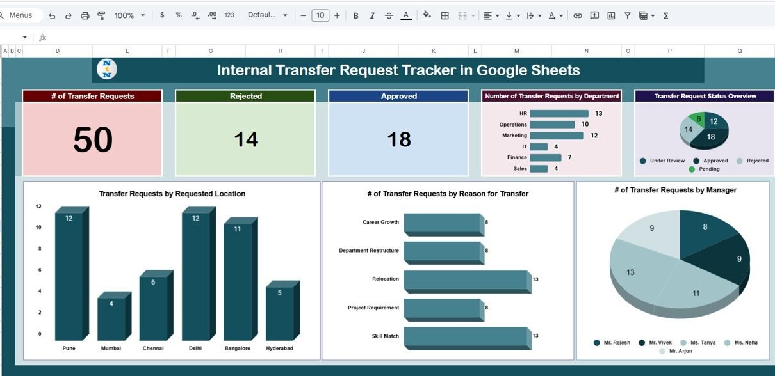Toggle bold formatting

pyautogui.click(x=355, y=15)
